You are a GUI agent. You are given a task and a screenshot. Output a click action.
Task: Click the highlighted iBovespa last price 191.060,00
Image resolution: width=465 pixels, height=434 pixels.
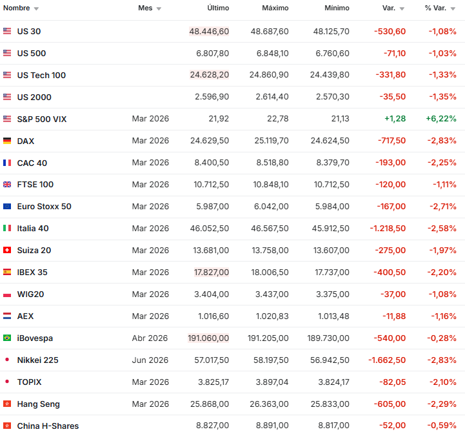[x=208, y=338]
